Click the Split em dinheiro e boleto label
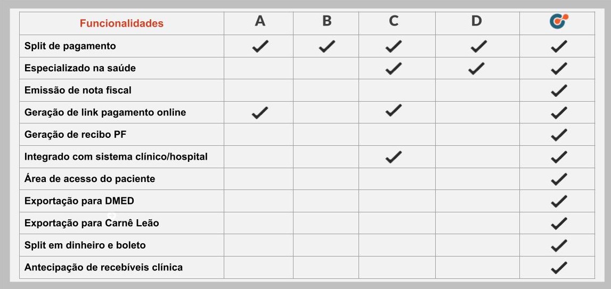611x289 pixels. 85,245
